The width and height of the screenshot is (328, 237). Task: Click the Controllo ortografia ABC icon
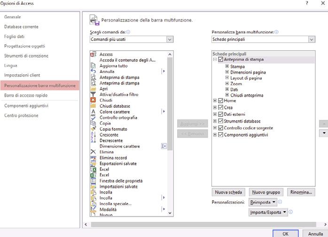(93, 118)
